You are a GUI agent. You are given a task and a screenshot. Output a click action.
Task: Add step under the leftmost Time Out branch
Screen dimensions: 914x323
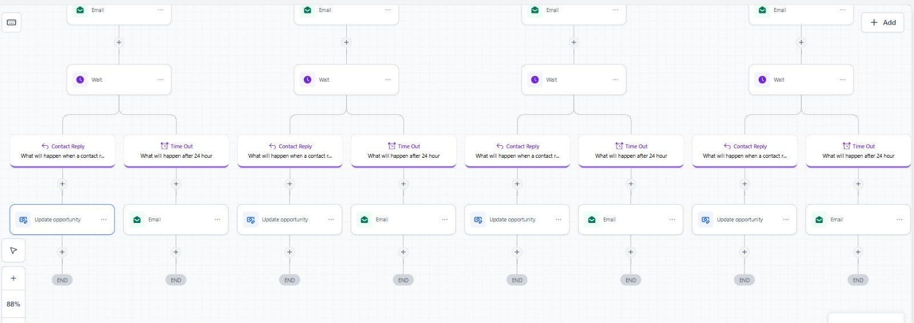click(x=176, y=184)
